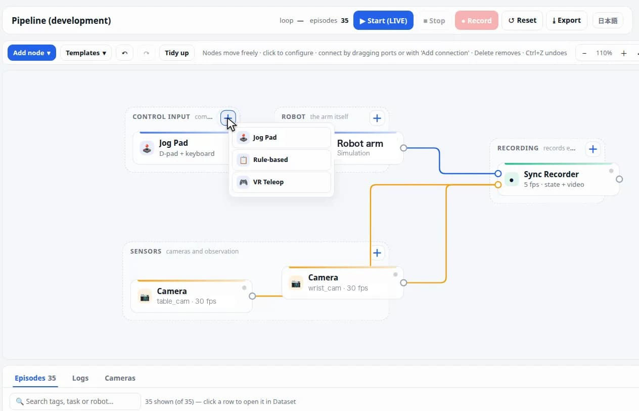Click the status dot on Sync Recorder node
This screenshot has height=411, width=639.
pos(611,171)
